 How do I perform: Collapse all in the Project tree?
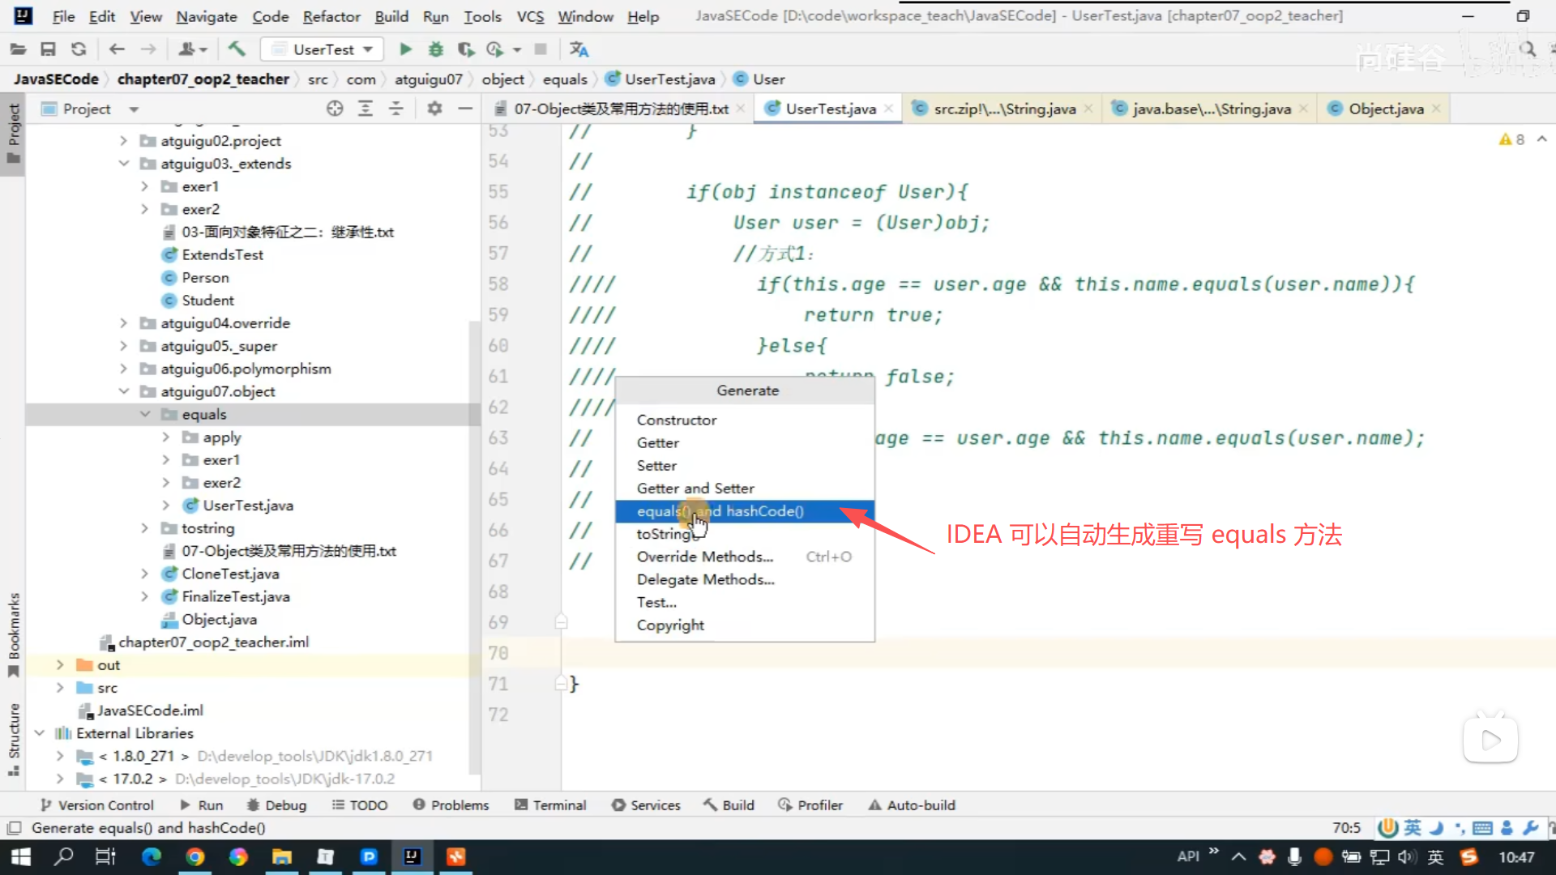pos(396,109)
